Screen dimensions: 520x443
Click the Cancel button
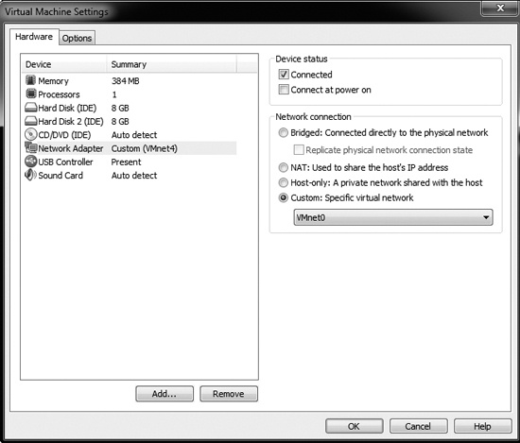(418, 426)
